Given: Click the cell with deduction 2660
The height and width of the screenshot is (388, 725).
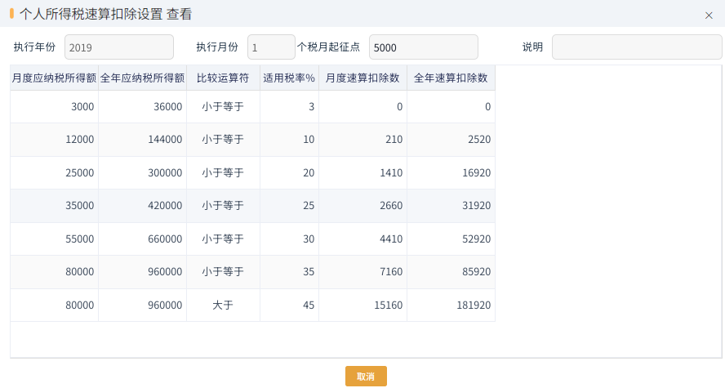Looking at the screenshot, I should pos(363,206).
